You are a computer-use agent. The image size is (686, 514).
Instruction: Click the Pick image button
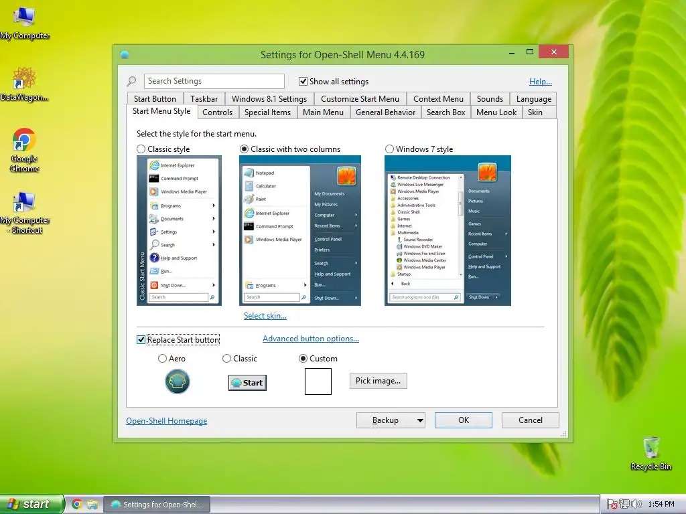[x=378, y=381]
